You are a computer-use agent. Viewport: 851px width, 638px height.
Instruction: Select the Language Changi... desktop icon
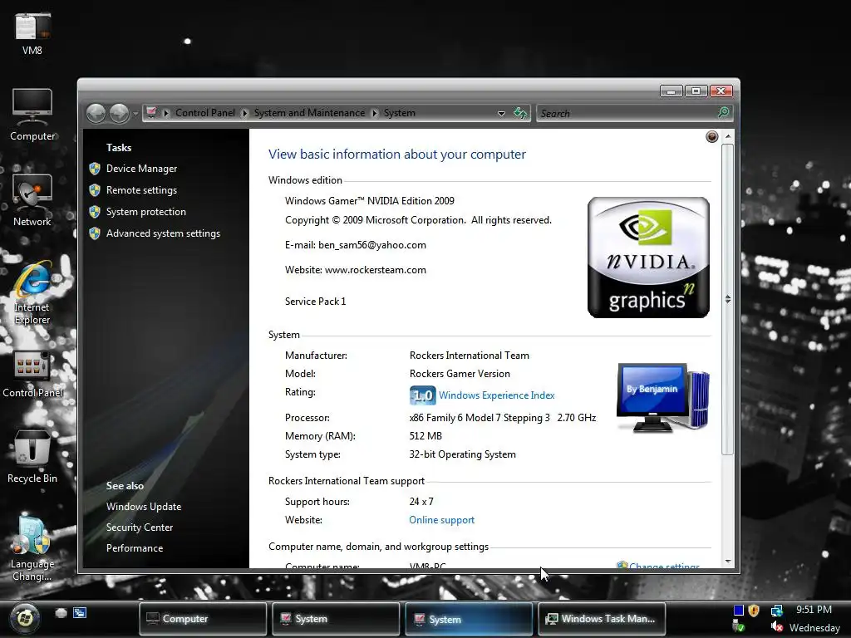tap(32, 549)
